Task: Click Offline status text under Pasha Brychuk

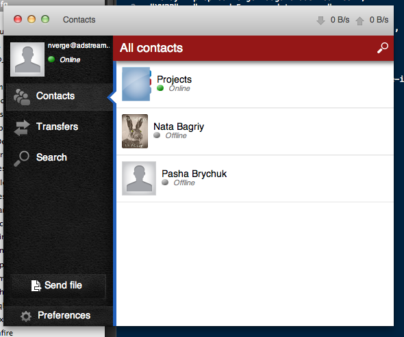Action: 184,183
